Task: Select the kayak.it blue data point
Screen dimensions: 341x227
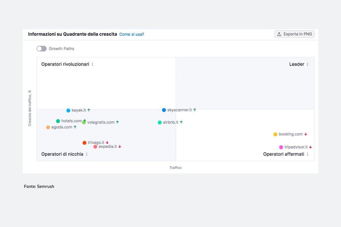Action: click(68, 110)
